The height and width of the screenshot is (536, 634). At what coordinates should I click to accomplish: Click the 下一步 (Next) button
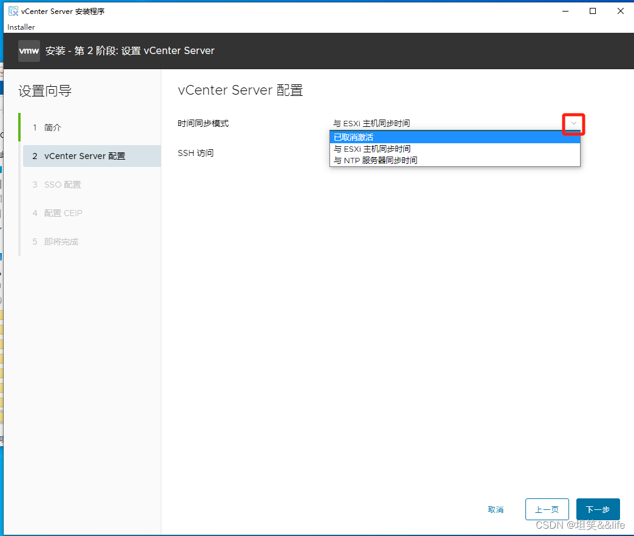(598, 509)
